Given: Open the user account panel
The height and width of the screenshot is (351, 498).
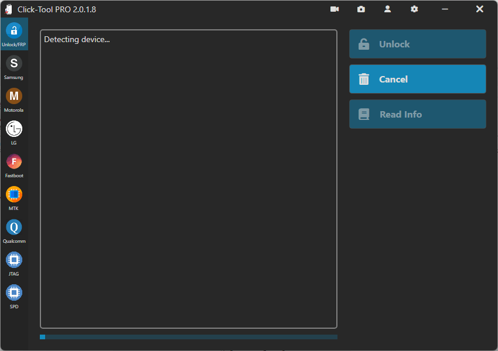Looking at the screenshot, I should point(387,9).
